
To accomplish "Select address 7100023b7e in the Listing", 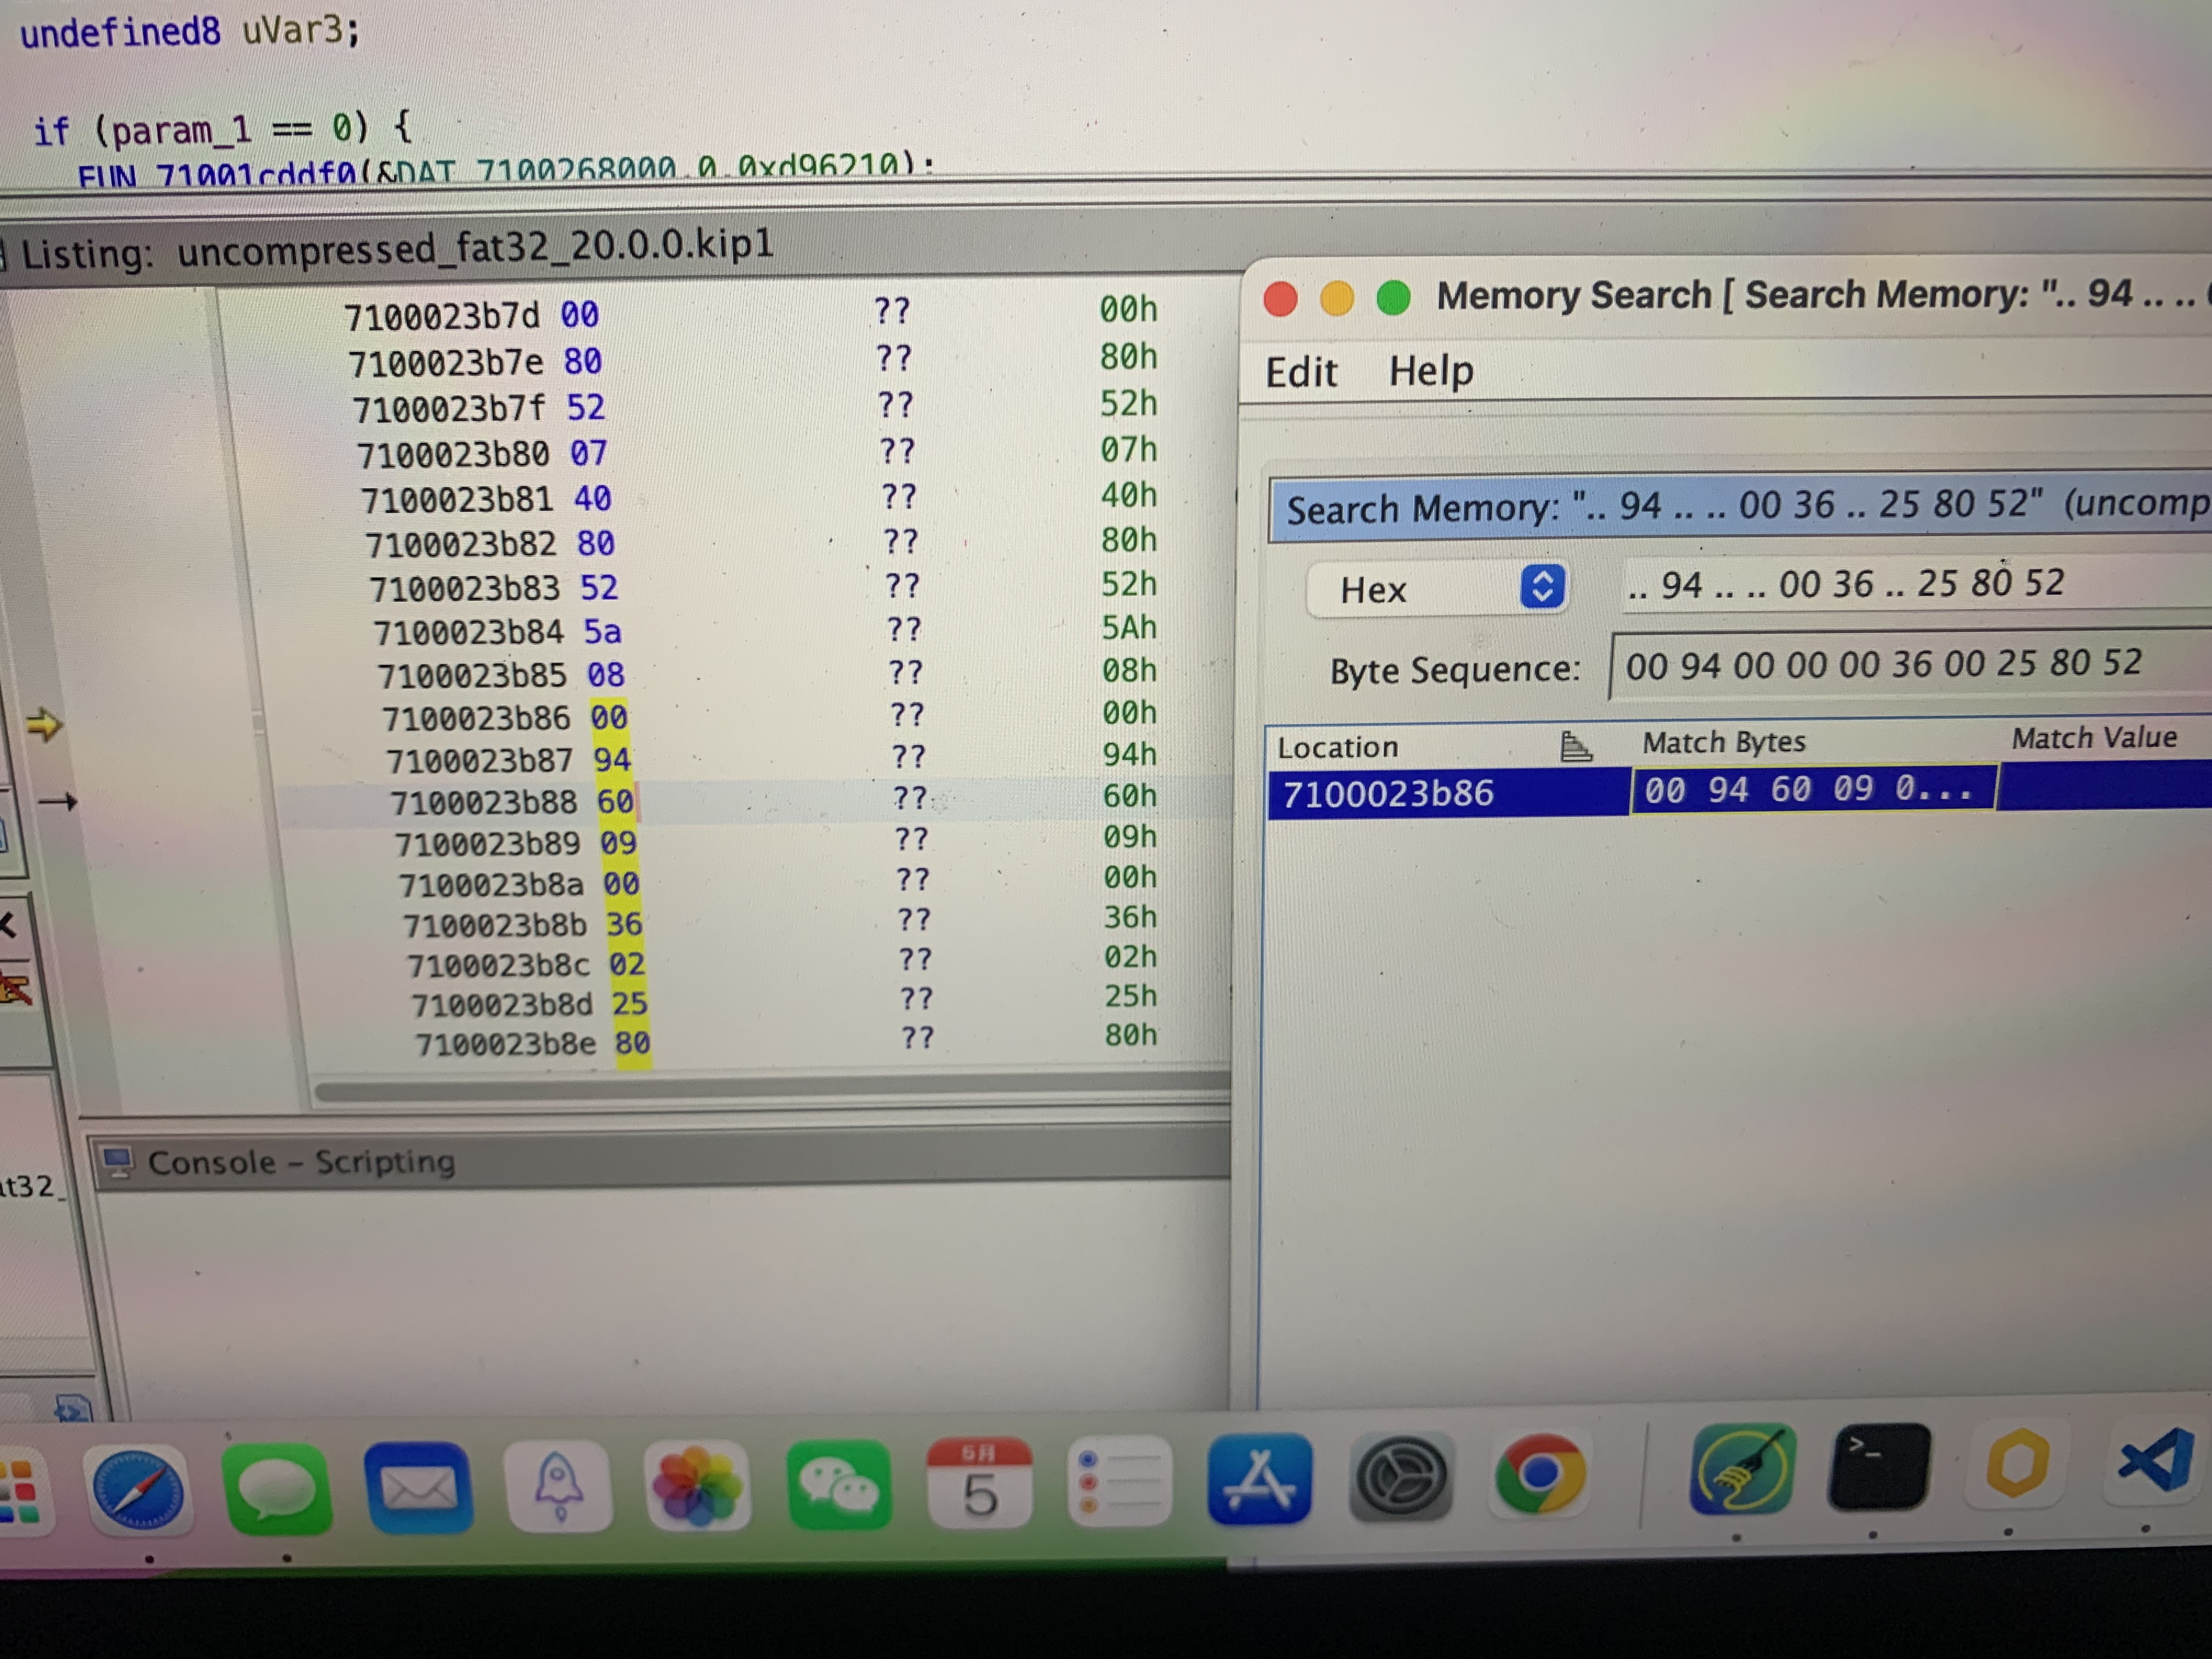I will [x=446, y=363].
